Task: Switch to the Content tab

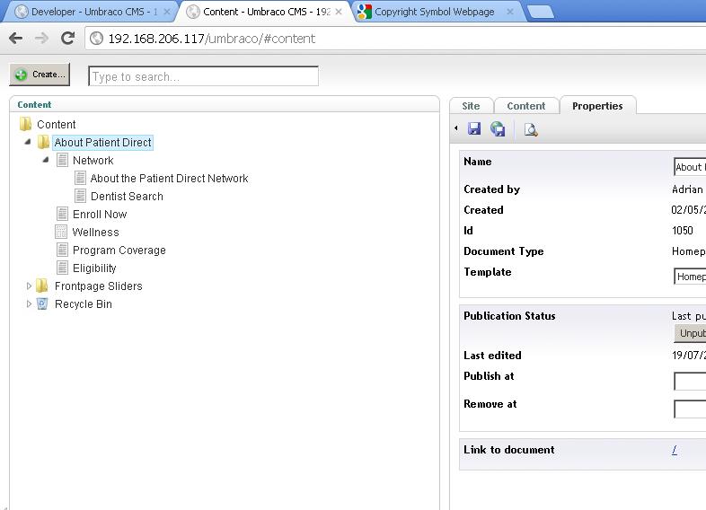Action: pos(525,106)
